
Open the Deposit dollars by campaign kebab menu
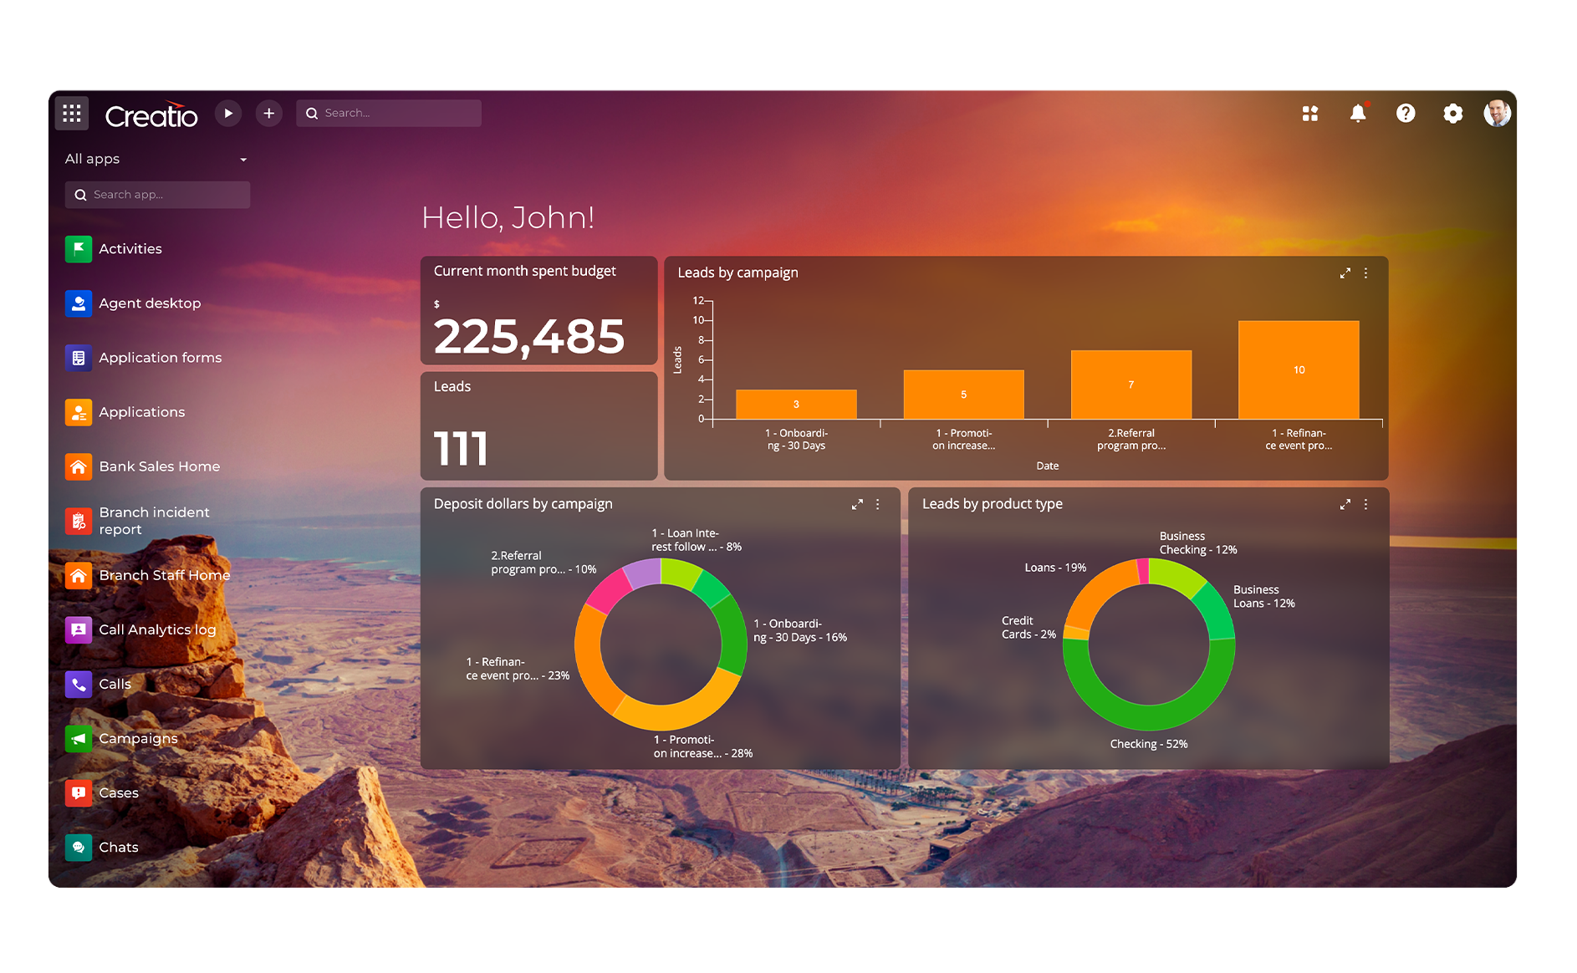click(877, 504)
